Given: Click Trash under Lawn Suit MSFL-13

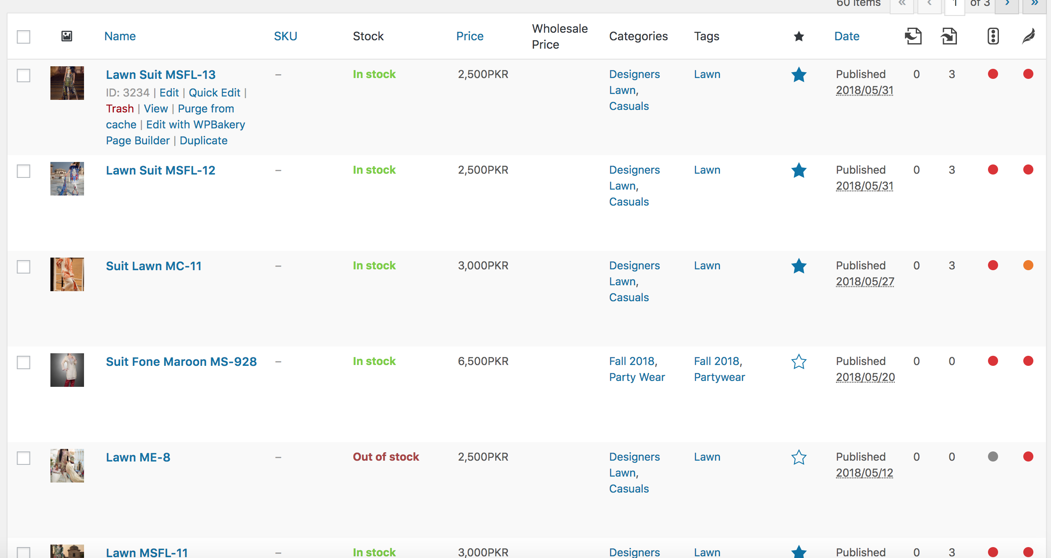Looking at the screenshot, I should (120, 109).
